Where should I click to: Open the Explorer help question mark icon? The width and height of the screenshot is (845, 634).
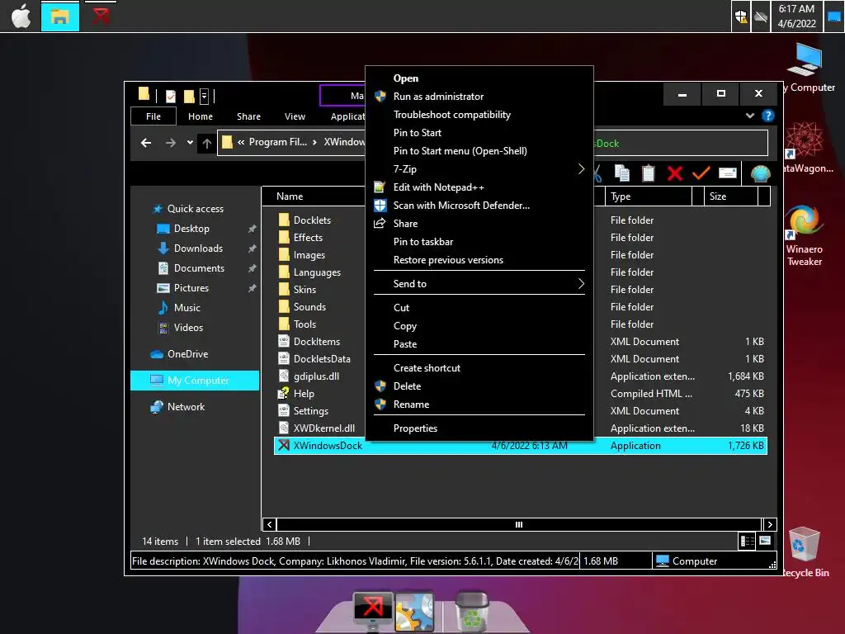point(768,116)
